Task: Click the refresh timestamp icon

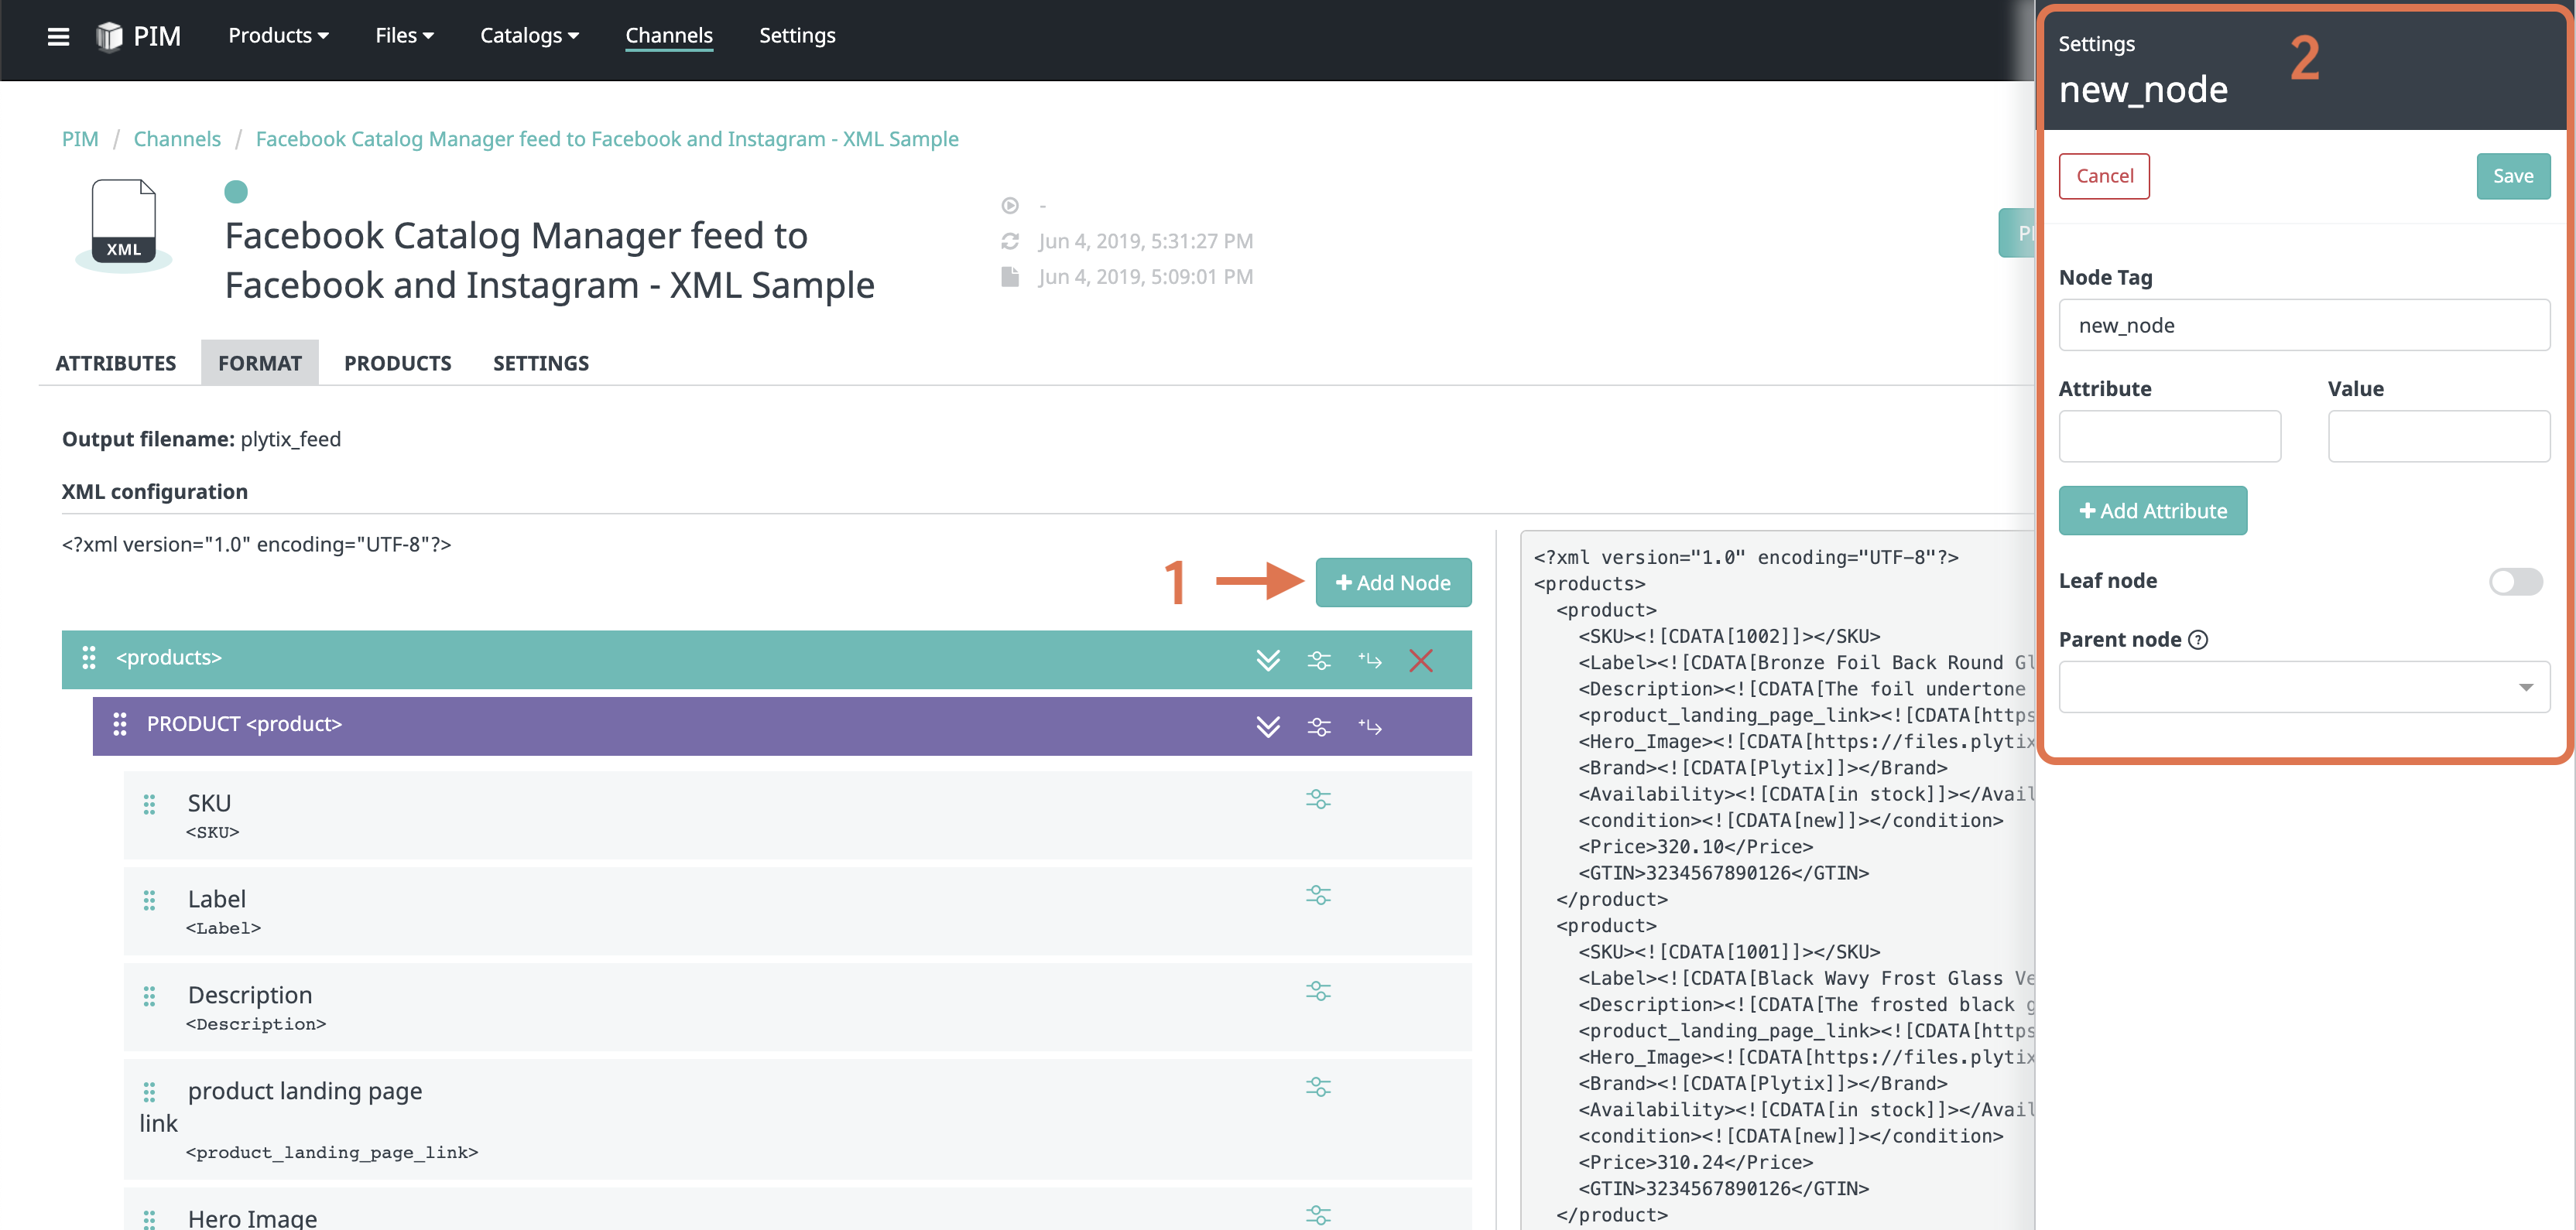Action: tap(1010, 241)
